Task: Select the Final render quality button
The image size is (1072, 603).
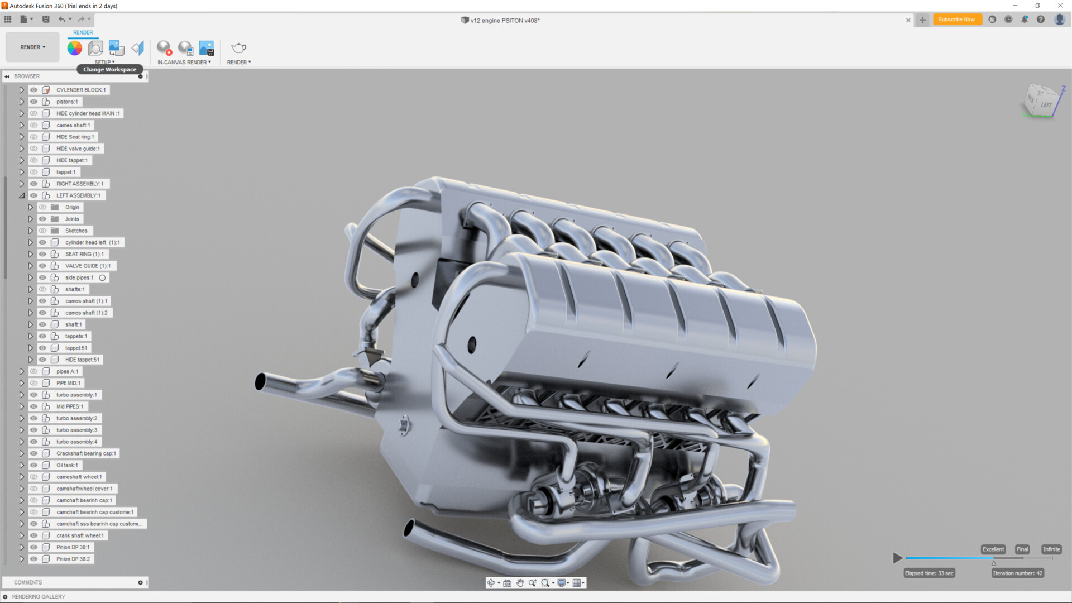Action: (1022, 549)
